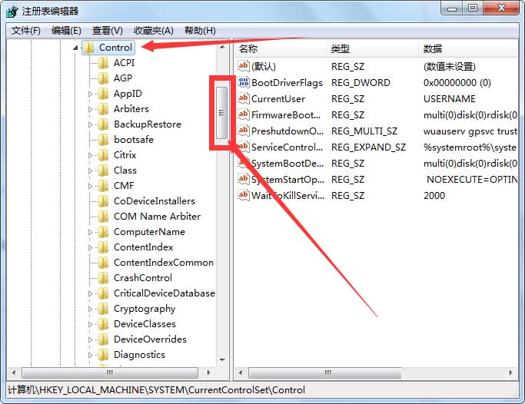Click the BackupRestore folder icon
Image resolution: width=525 pixels, height=404 pixels.
coord(104,124)
